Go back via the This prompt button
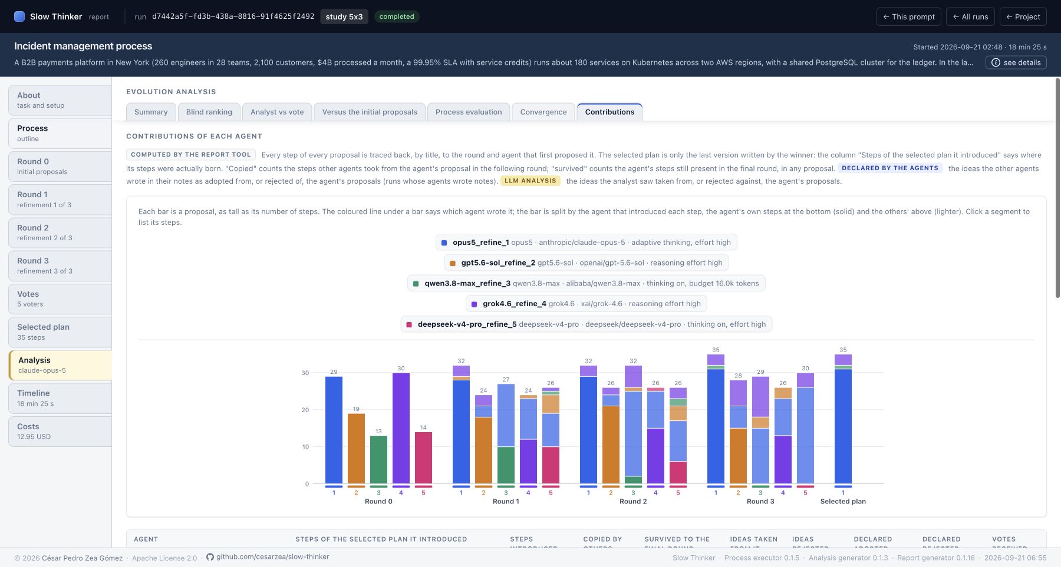The image size is (1061, 567). [908, 16]
